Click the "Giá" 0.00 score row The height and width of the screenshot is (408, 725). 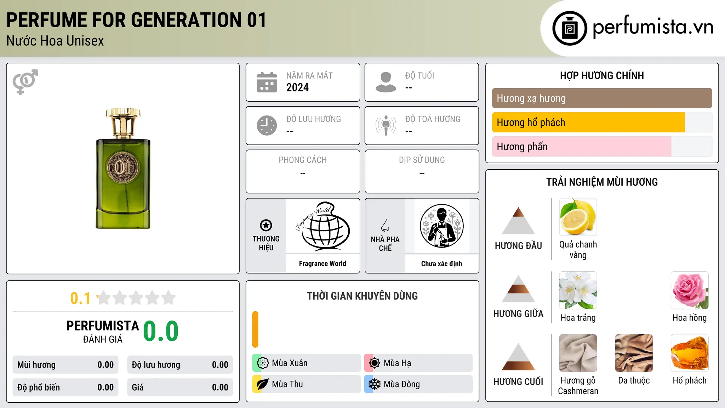point(180,387)
